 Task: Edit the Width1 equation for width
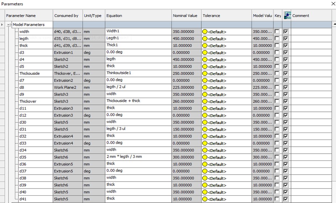[138, 31]
